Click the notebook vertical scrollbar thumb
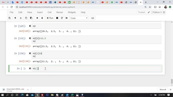Screen dimensions: 173x97 (x=172, y=81)
